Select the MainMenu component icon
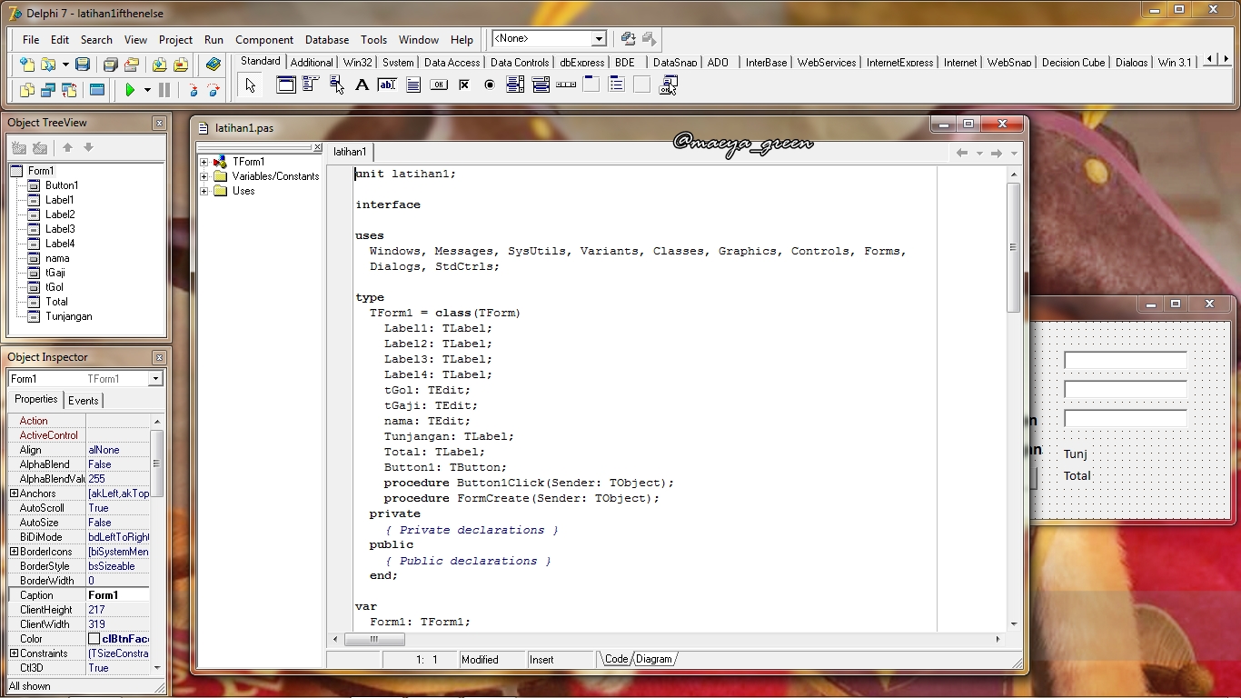Viewport: 1241px width, 698px height. click(311, 85)
